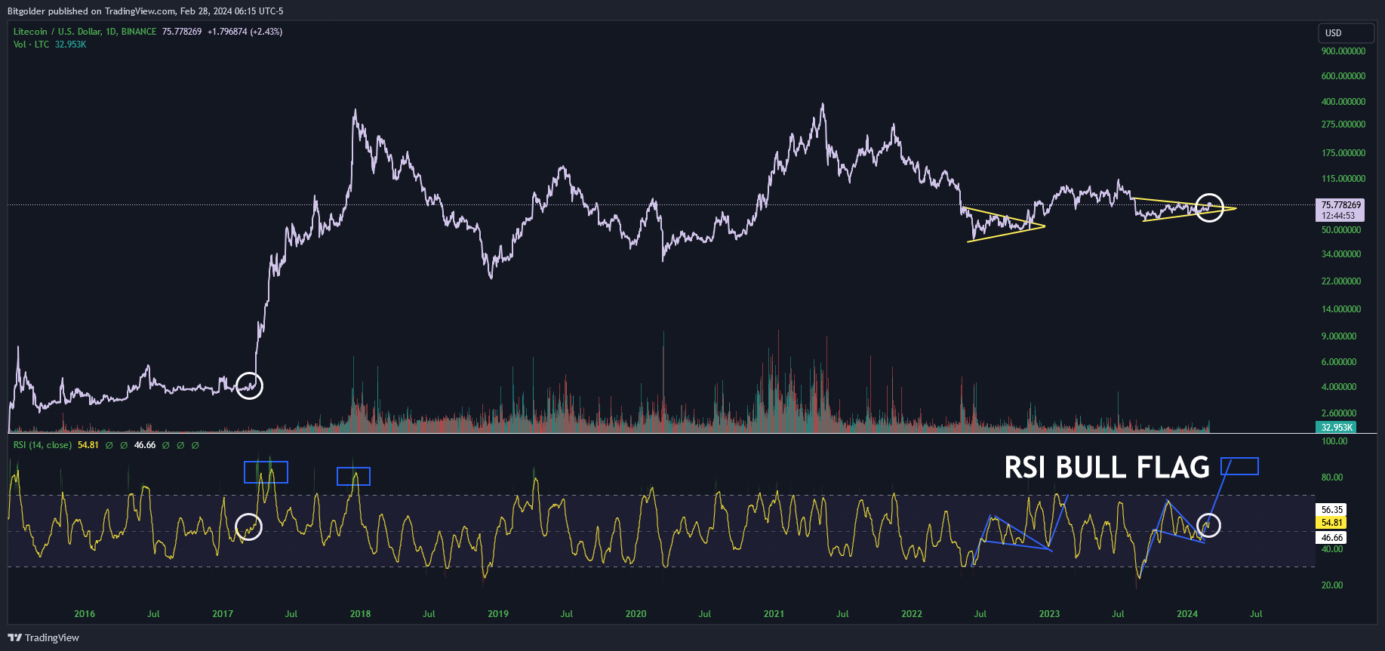Click the 2021 time axis label
This screenshot has height=651, width=1385.
(774, 614)
